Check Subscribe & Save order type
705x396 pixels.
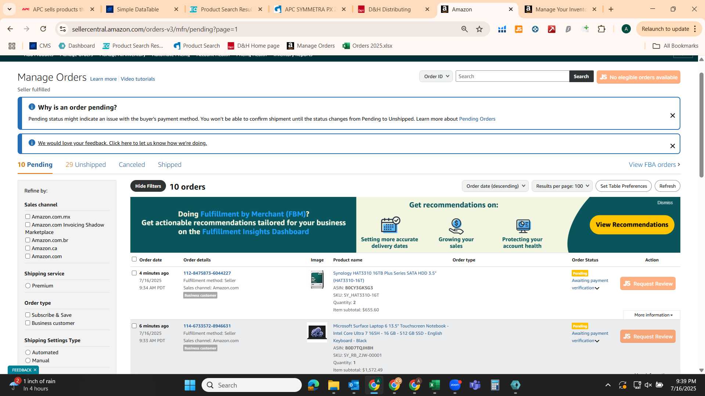(28, 315)
